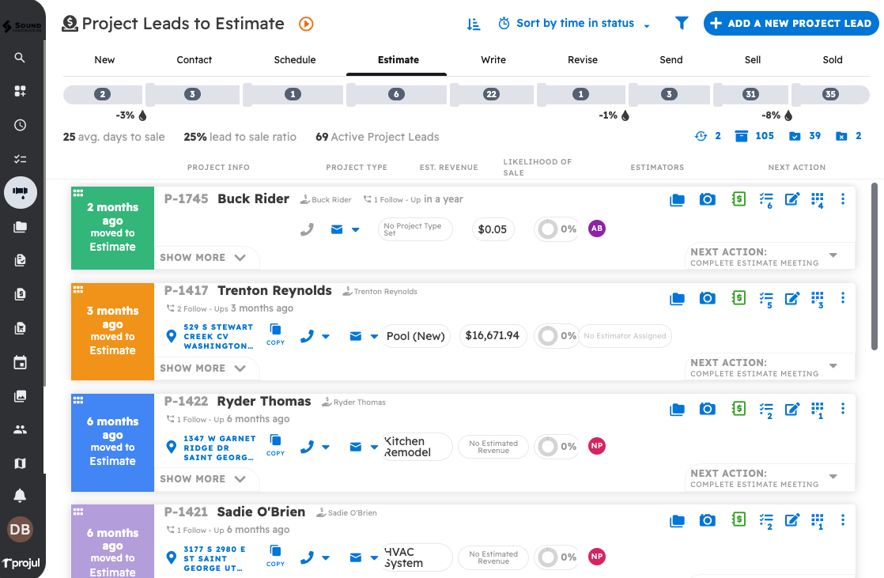Open Next Action dropdown for Trenton Reynolds
Screen dimensions: 884x578
(833, 366)
